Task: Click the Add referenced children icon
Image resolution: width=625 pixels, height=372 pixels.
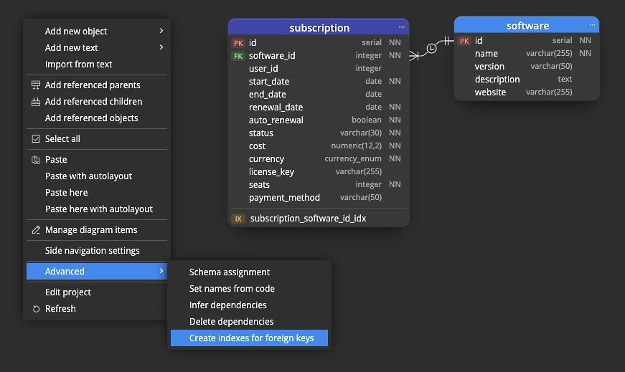Action: [36, 102]
